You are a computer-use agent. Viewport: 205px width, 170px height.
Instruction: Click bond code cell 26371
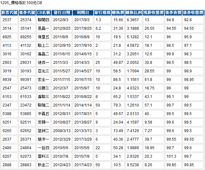[27, 139]
